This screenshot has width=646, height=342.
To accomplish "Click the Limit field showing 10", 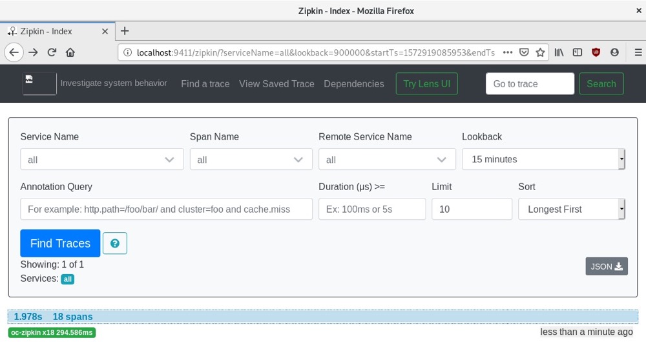I will (472, 209).
